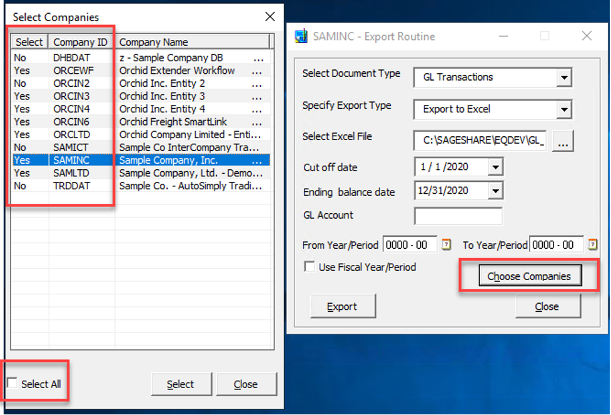Click into the GL Account field
The image size is (611, 415).
click(x=458, y=216)
